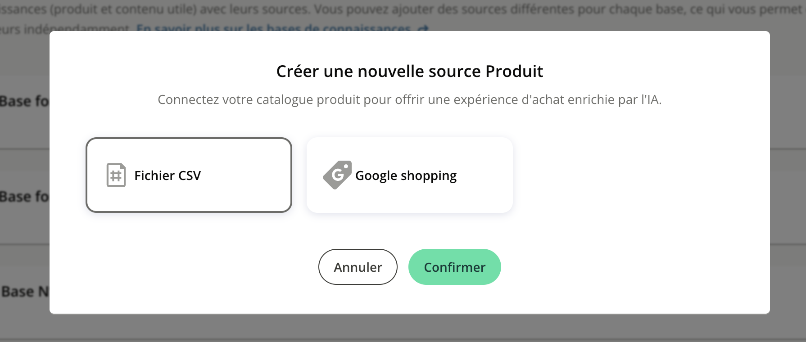Confirm with the green Confirmer button

tap(454, 267)
